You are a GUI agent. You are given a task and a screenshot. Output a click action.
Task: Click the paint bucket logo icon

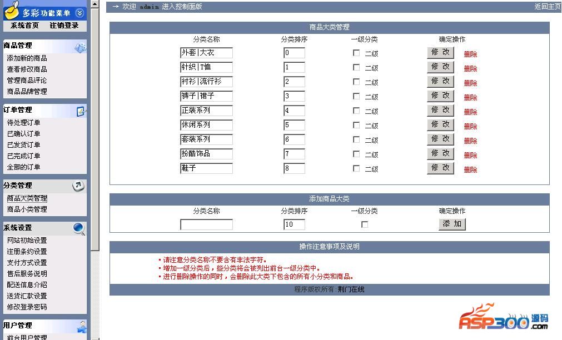pos(12,10)
